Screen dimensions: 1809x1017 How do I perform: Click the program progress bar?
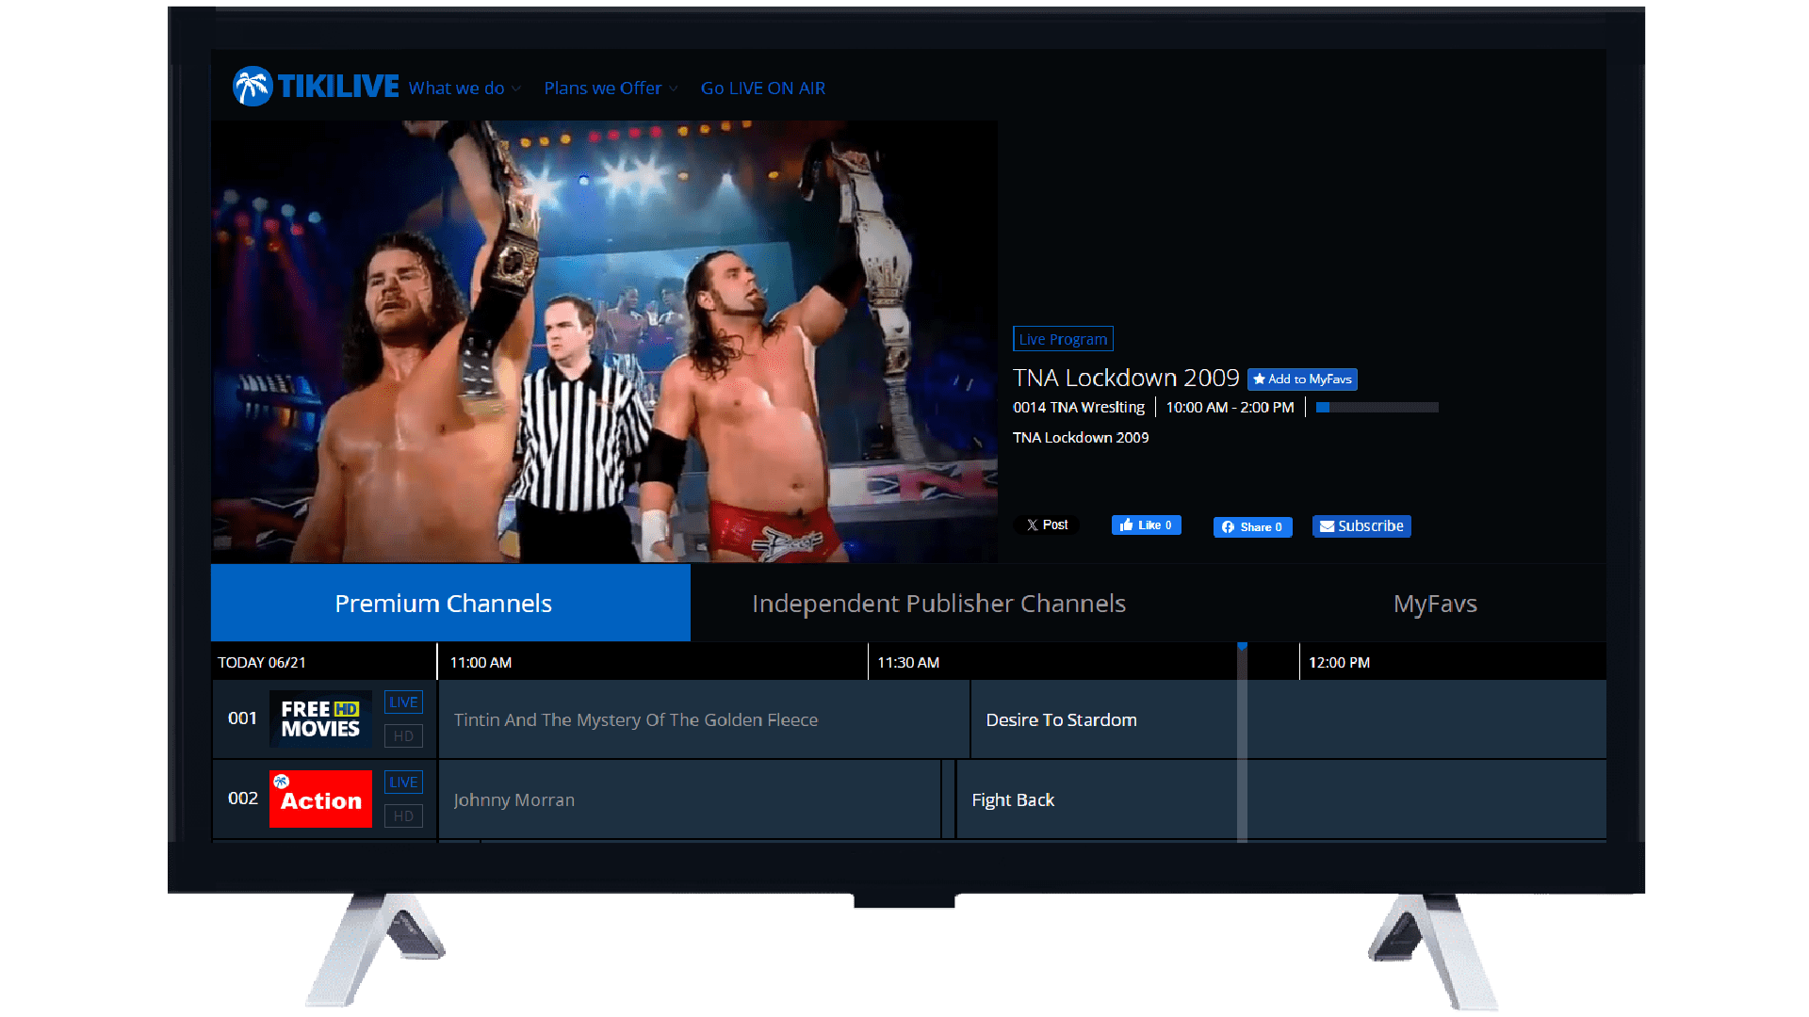(1376, 407)
